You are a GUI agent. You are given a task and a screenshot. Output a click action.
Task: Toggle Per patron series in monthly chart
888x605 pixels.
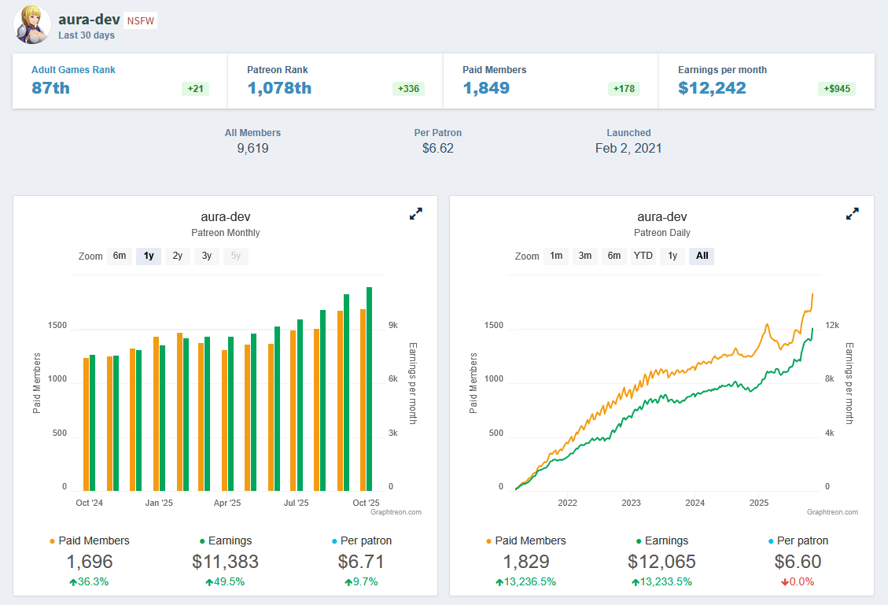(x=361, y=541)
